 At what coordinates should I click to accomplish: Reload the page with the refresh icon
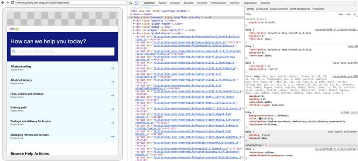pyautogui.click(x=12, y=3)
